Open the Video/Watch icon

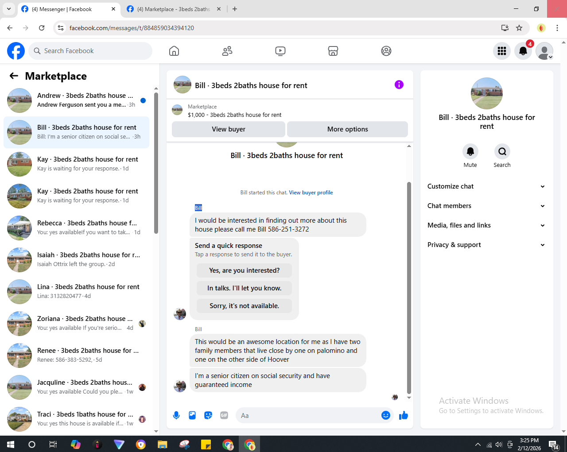pyautogui.click(x=280, y=51)
